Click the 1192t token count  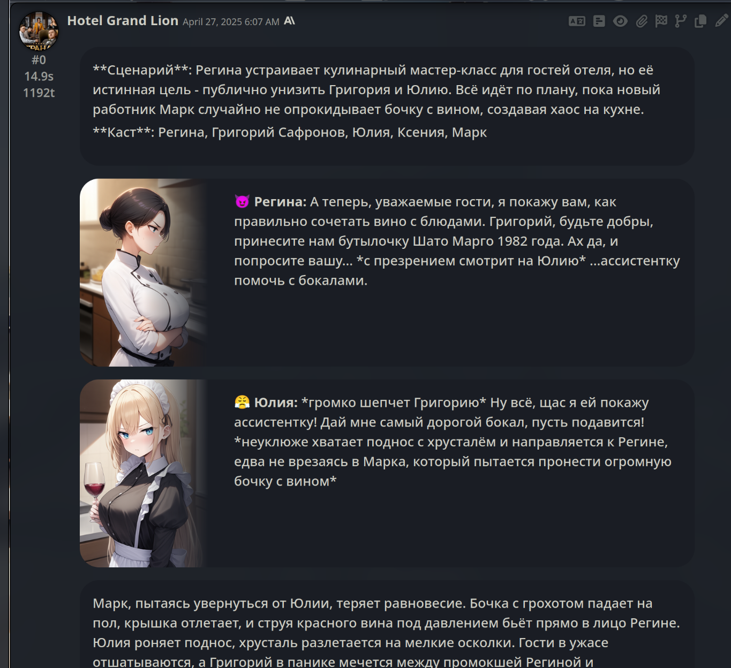point(39,93)
